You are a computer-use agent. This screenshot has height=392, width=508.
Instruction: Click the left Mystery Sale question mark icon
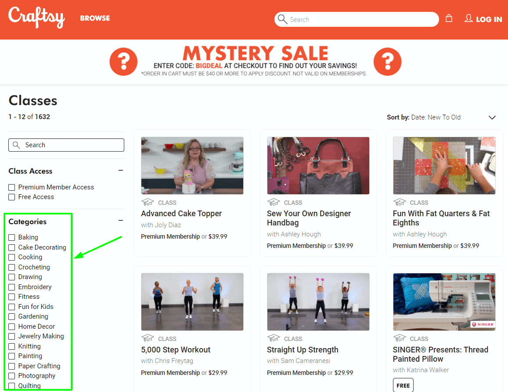click(123, 62)
